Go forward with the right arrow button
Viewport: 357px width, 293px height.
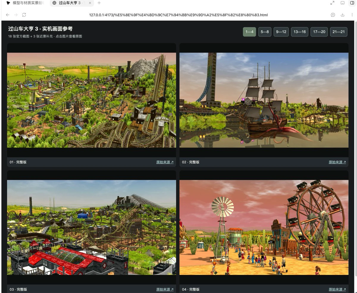(16, 15)
